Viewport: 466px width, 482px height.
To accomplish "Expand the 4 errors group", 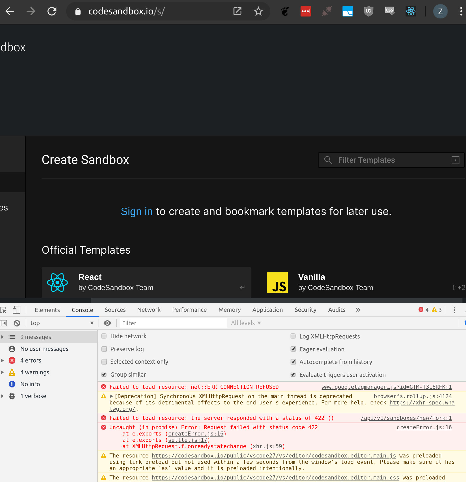I will (x=2, y=360).
